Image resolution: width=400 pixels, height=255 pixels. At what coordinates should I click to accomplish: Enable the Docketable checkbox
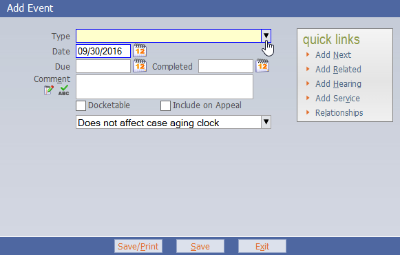click(81, 105)
